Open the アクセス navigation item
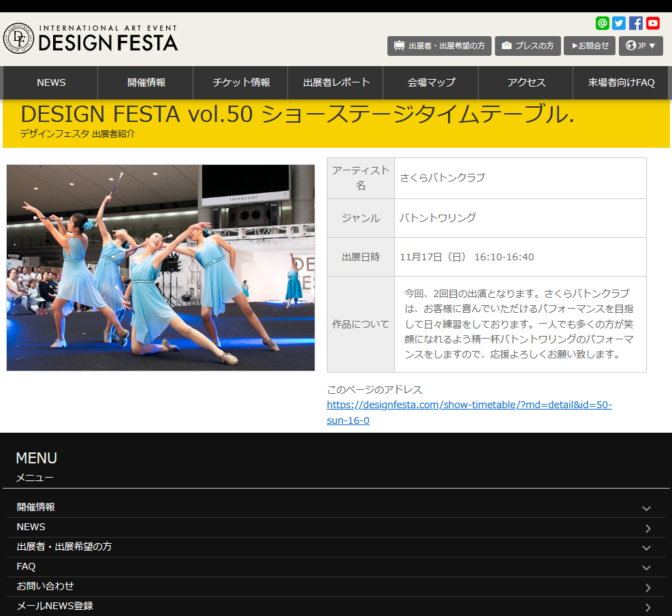 526,82
